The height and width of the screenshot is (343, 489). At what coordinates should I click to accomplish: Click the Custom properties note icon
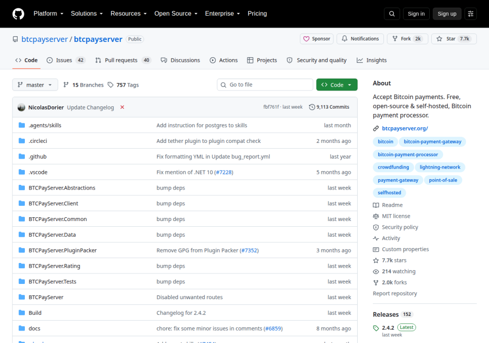[x=376, y=249]
